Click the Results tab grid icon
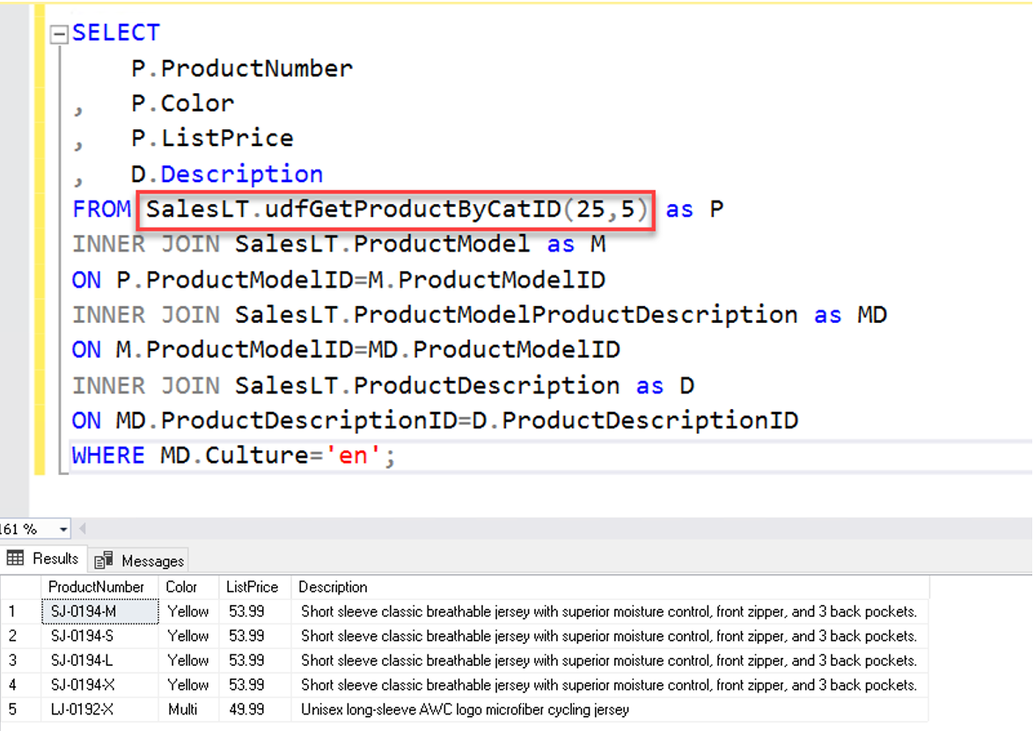This screenshot has height=731, width=1034. pyautogui.click(x=15, y=559)
